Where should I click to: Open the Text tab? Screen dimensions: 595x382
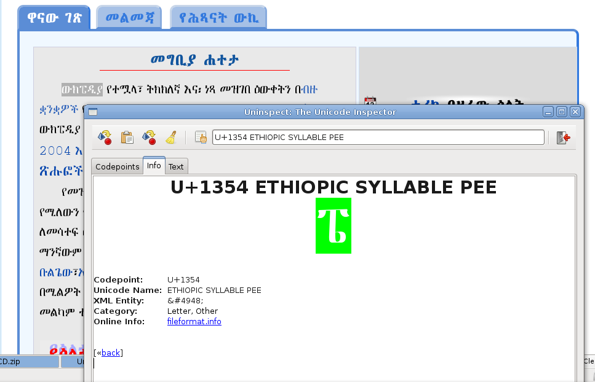point(176,166)
